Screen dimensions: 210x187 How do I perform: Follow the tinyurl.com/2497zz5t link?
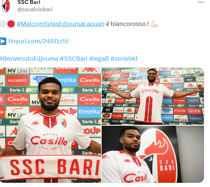pyautogui.click(x=38, y=41)
